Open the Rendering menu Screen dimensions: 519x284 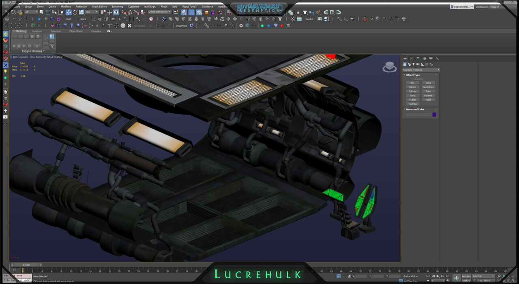117,6
